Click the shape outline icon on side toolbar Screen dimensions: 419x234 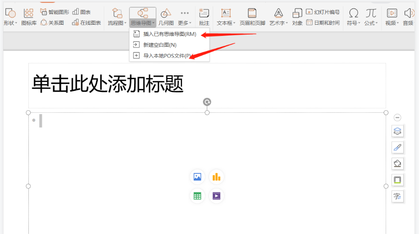tap(397, 180)
